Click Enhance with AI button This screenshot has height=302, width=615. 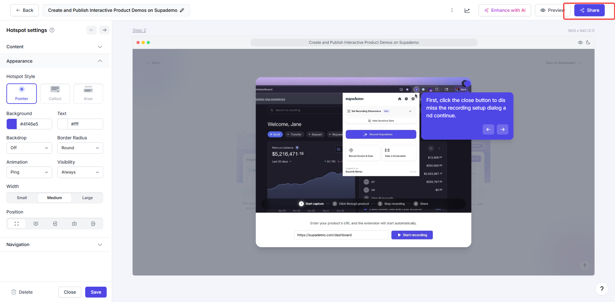coord(504,10)
